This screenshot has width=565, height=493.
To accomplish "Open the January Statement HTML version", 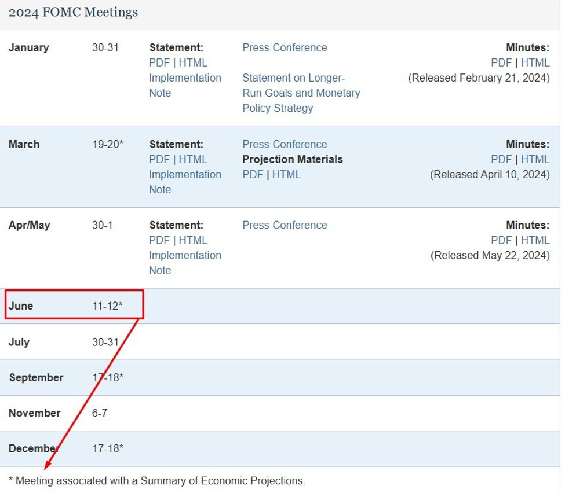I will point(194,62).
